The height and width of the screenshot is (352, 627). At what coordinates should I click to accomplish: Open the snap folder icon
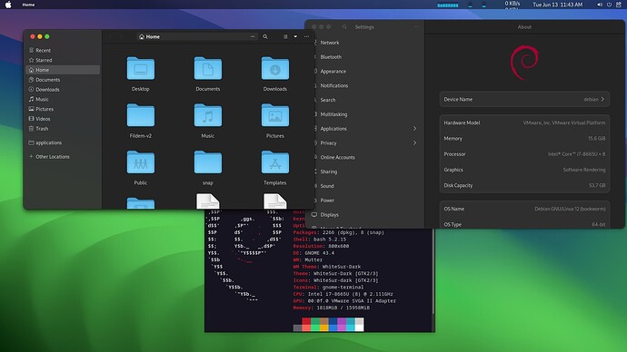click(207, 162)
